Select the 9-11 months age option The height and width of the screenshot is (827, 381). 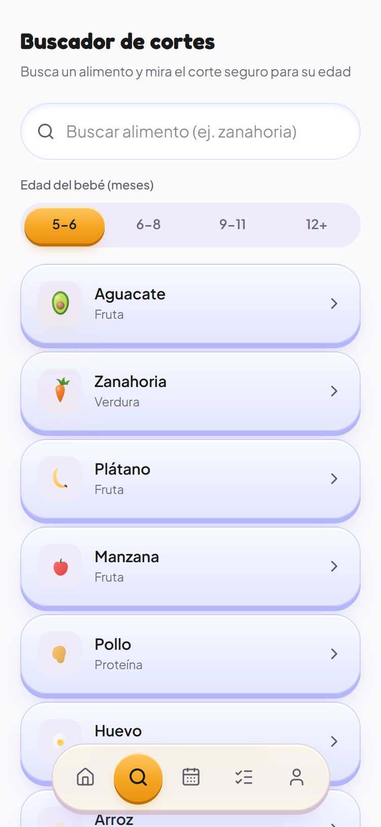pos(233,225)
